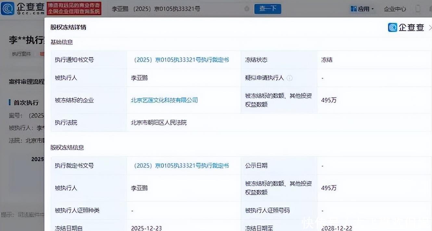This screenshot has height=231, width=432.
Task: Click the 应用 grid icon
Action: [x=353, y=9]
